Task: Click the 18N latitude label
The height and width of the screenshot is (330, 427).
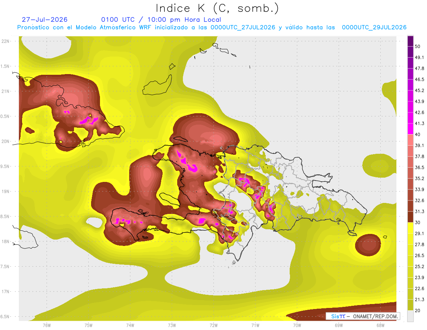Action: point(5,242)
